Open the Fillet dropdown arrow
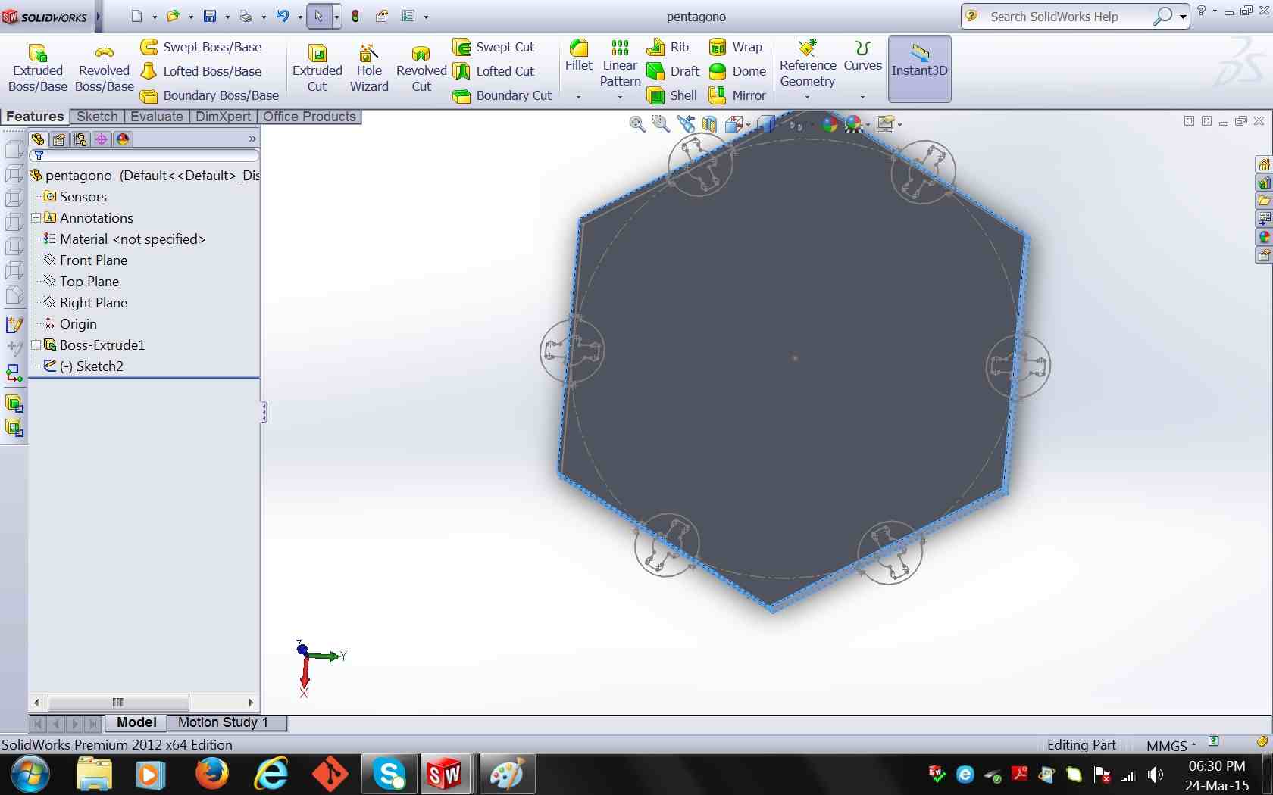Viewport: 1273px width, 795px height. pyautogui.click(x=578, y=97)
